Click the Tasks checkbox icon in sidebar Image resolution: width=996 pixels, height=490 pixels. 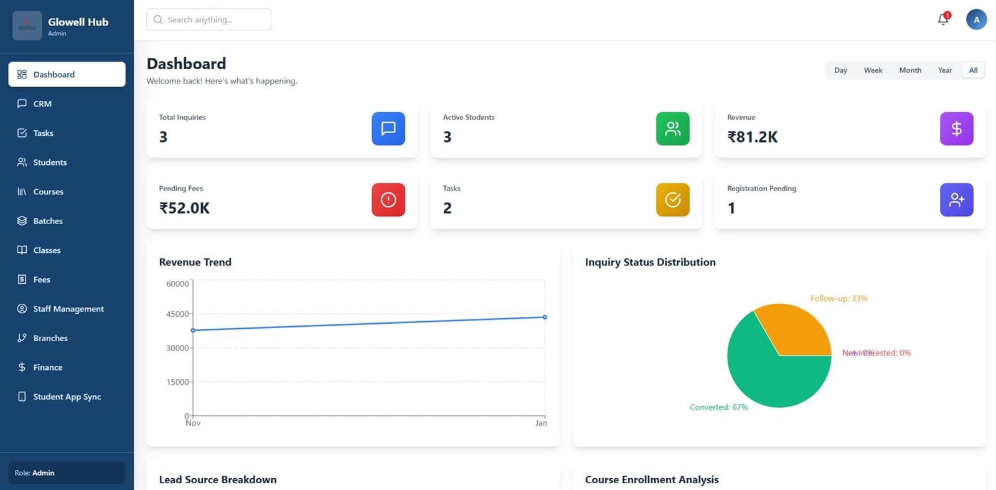[22, 133]
